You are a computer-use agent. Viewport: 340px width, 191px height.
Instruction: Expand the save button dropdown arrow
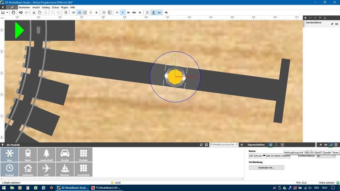pyautogui.click(x=7, y=13)
